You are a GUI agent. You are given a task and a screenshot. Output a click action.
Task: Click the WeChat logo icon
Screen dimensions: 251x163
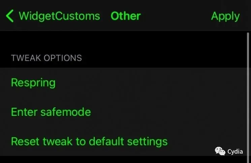tap(220, 151)
